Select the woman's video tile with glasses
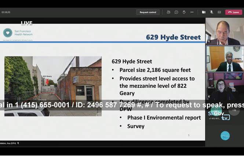 click(225, 86)
